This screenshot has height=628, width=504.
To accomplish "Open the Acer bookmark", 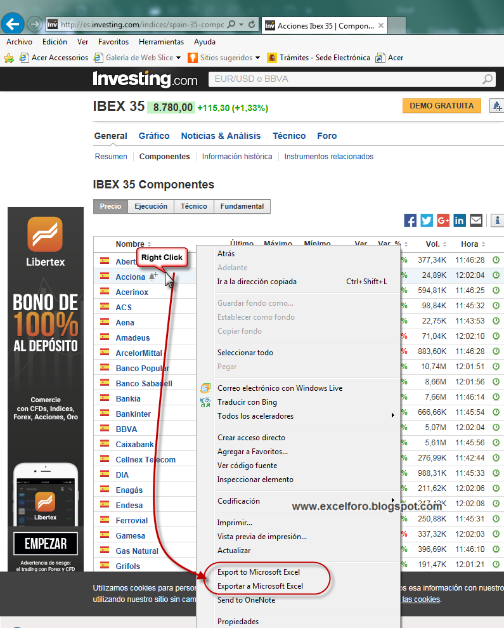I will coord(389,58).
